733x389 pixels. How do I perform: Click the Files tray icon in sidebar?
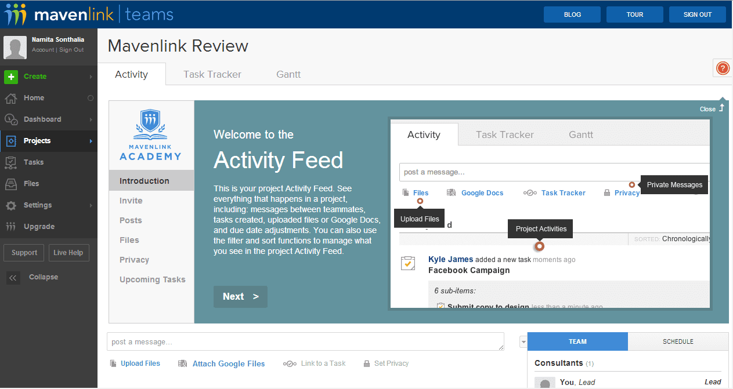(x=11, y=184)
